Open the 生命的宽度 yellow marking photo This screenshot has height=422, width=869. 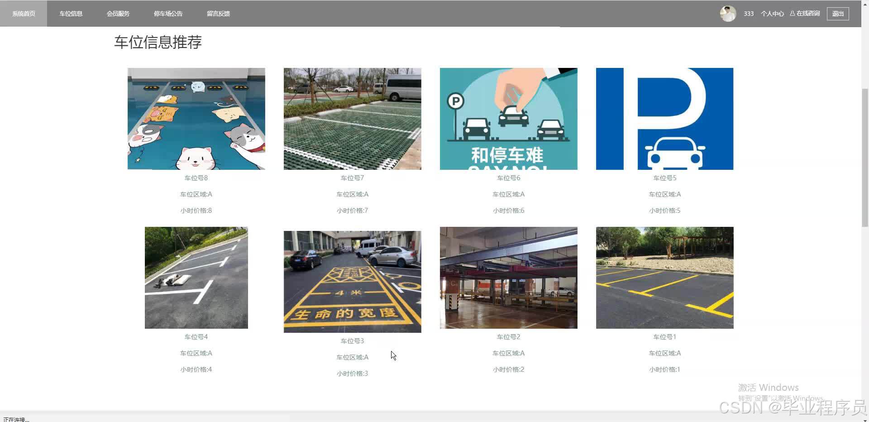click(353, 282)
